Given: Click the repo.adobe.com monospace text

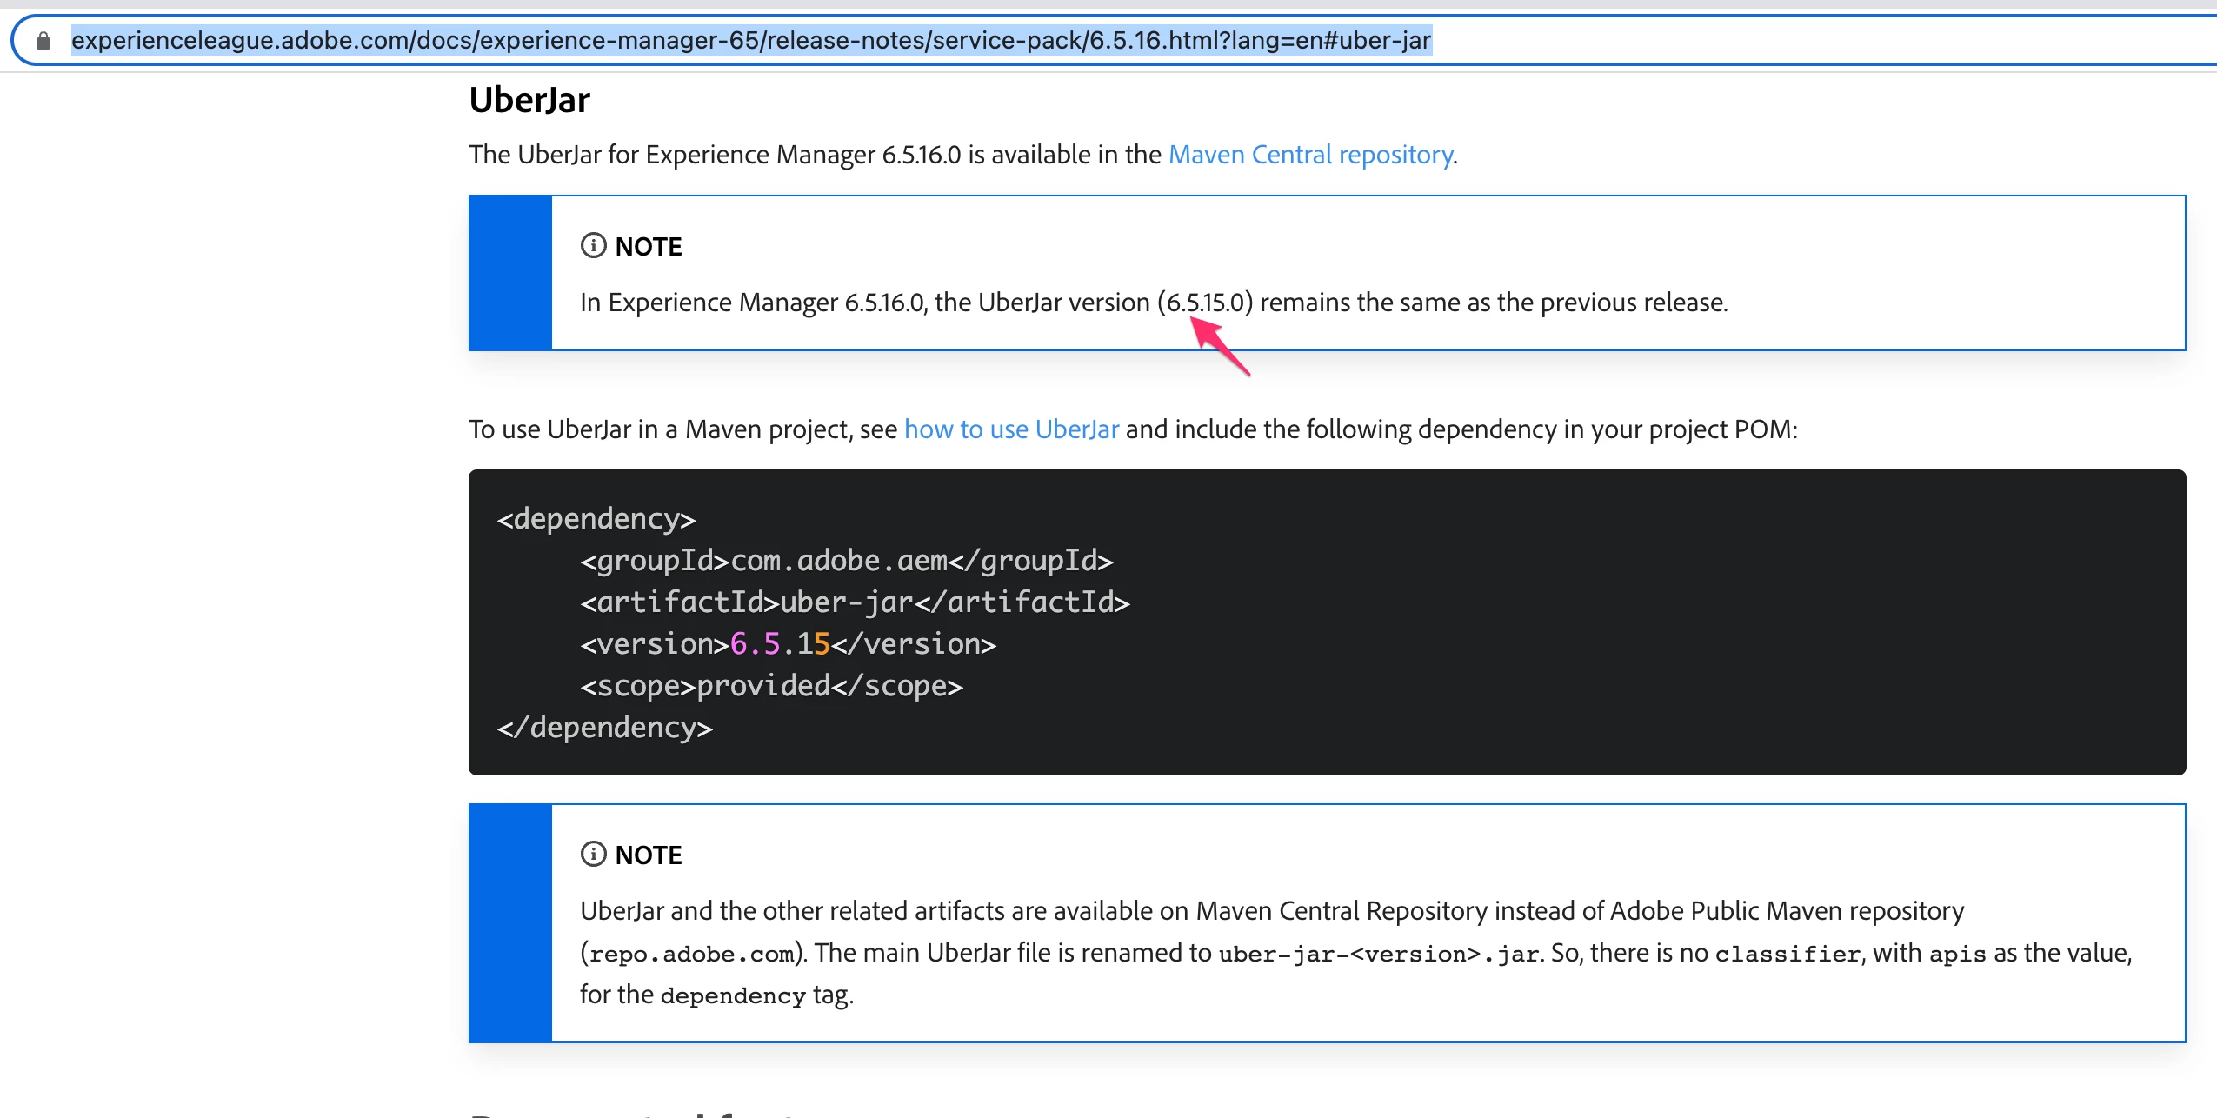Looking at the screenshot, I should coord(691,955).
